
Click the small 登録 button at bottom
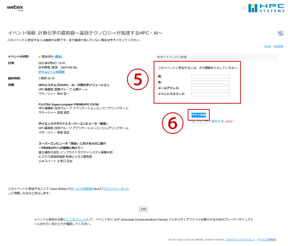pos(143,209)
